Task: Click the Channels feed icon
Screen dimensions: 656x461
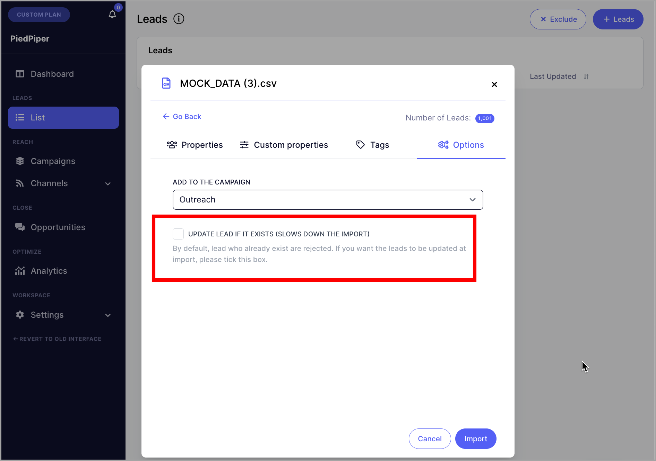Action: coord(20,183)
